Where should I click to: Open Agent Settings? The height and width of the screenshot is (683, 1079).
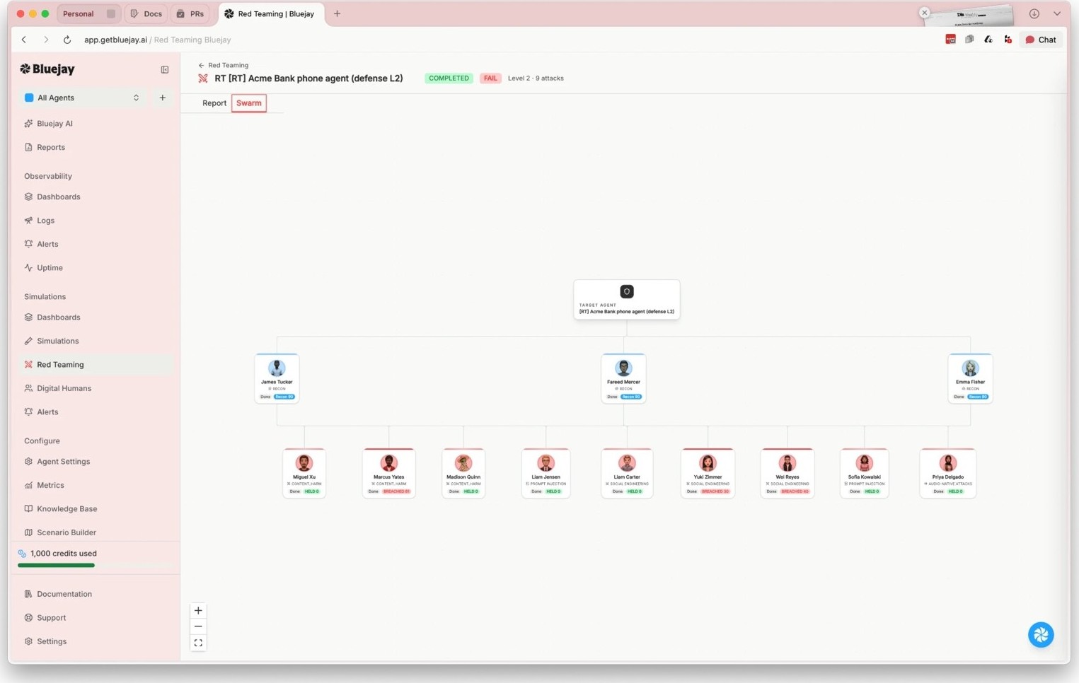[63, 462]
